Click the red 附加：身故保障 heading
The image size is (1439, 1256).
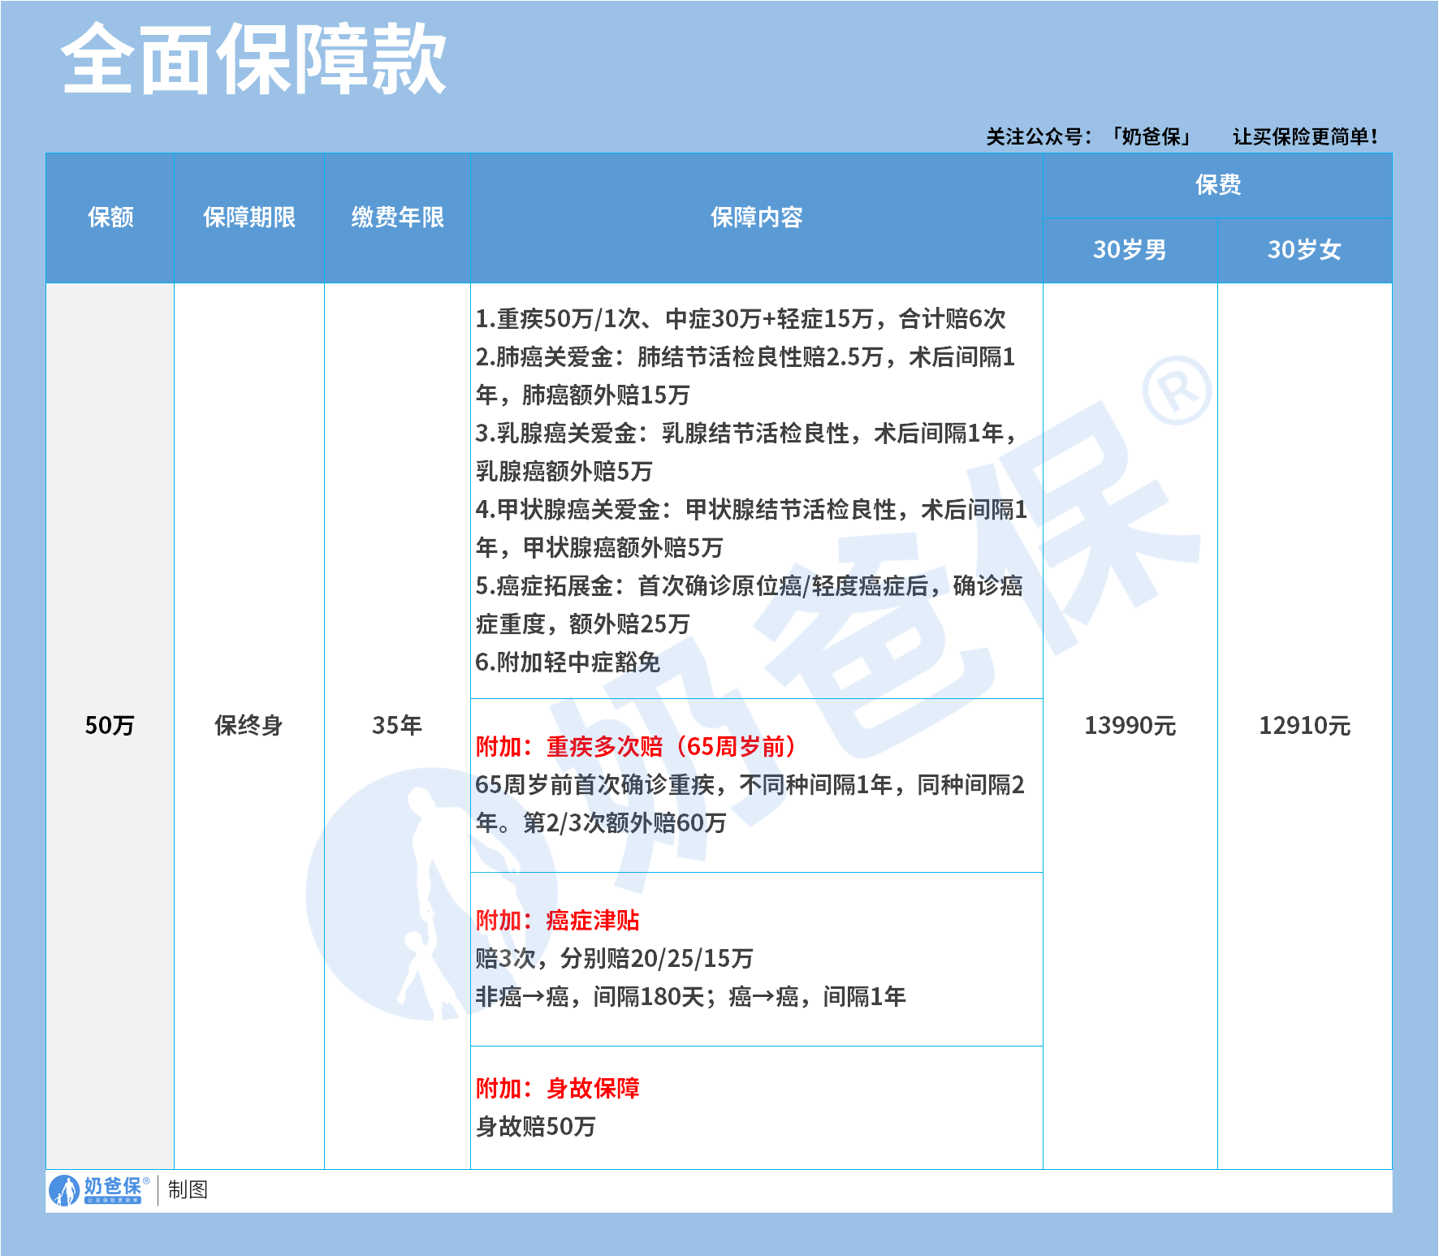pyautogui.click(x=558, y=1089)
